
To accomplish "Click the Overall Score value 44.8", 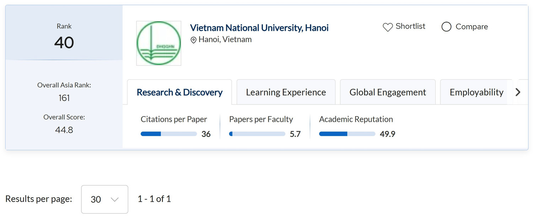I will 64,130.
